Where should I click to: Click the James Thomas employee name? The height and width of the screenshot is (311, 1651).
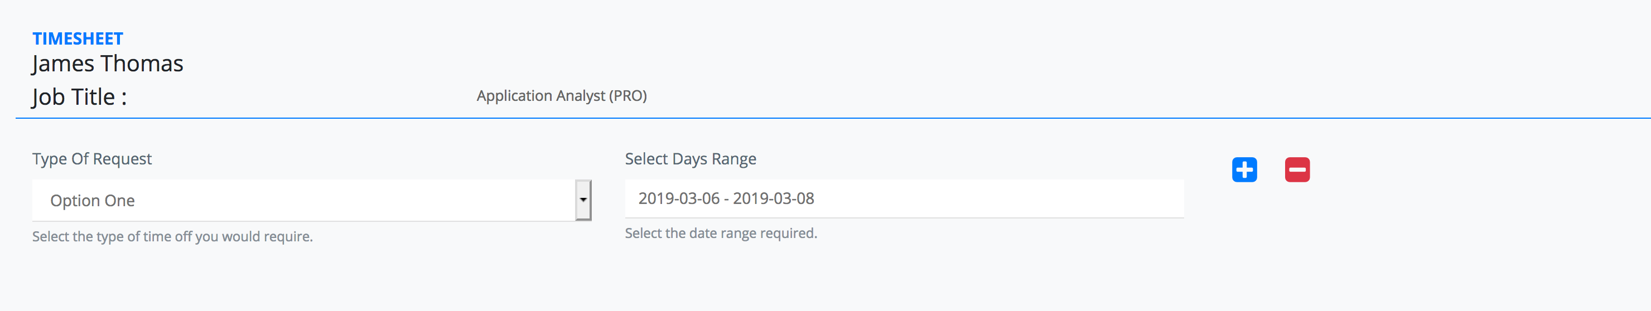108,64
